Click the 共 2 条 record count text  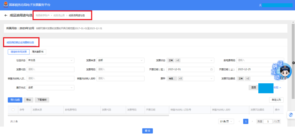tap(14, 121)
